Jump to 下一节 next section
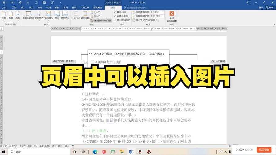 [x=96, y=16]
